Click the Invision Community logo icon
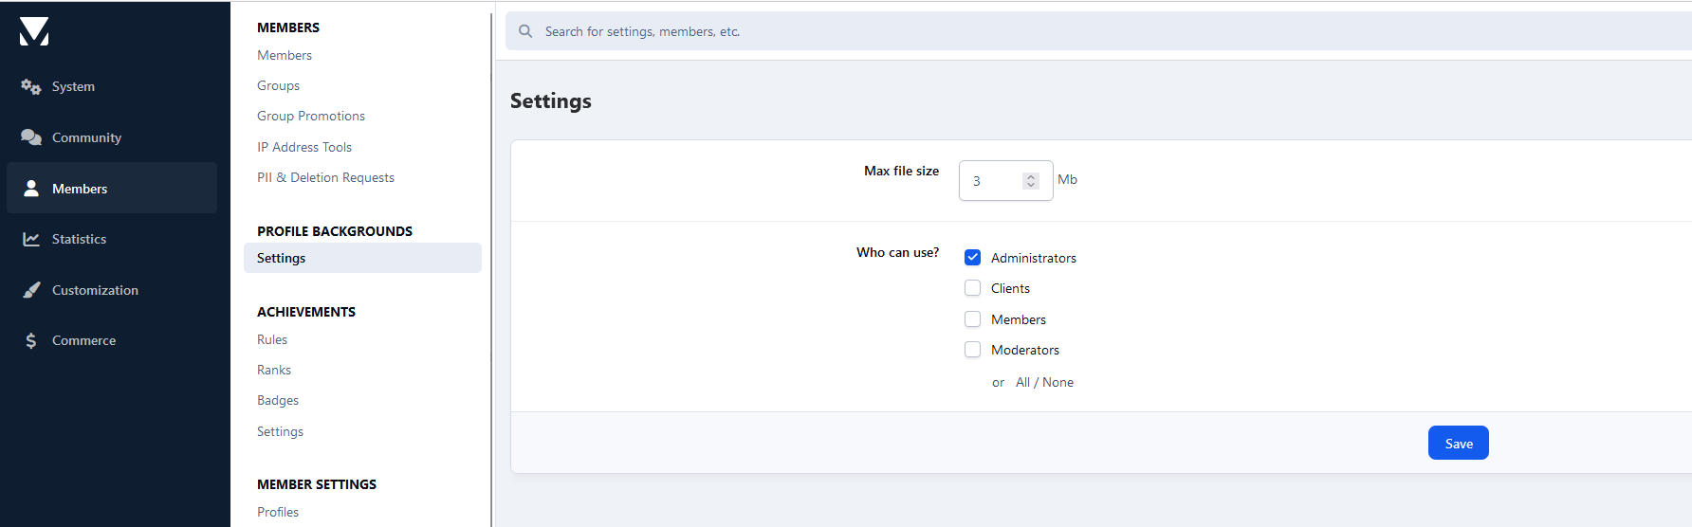Image resolution: width=1692 pixels, height=527 pixels. (x=34, y=31)
